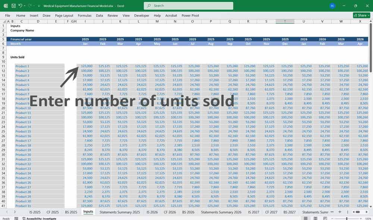This screenshot has width=373, height=220.
Task: Add a new sheet with plus icon
Action: tap(339, 212)
